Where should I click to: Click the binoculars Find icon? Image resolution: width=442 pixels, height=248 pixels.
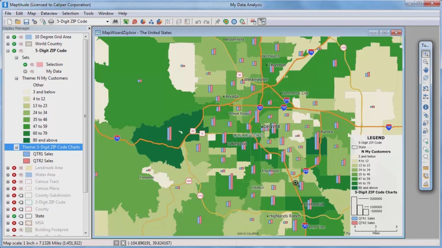click(116, 22)
